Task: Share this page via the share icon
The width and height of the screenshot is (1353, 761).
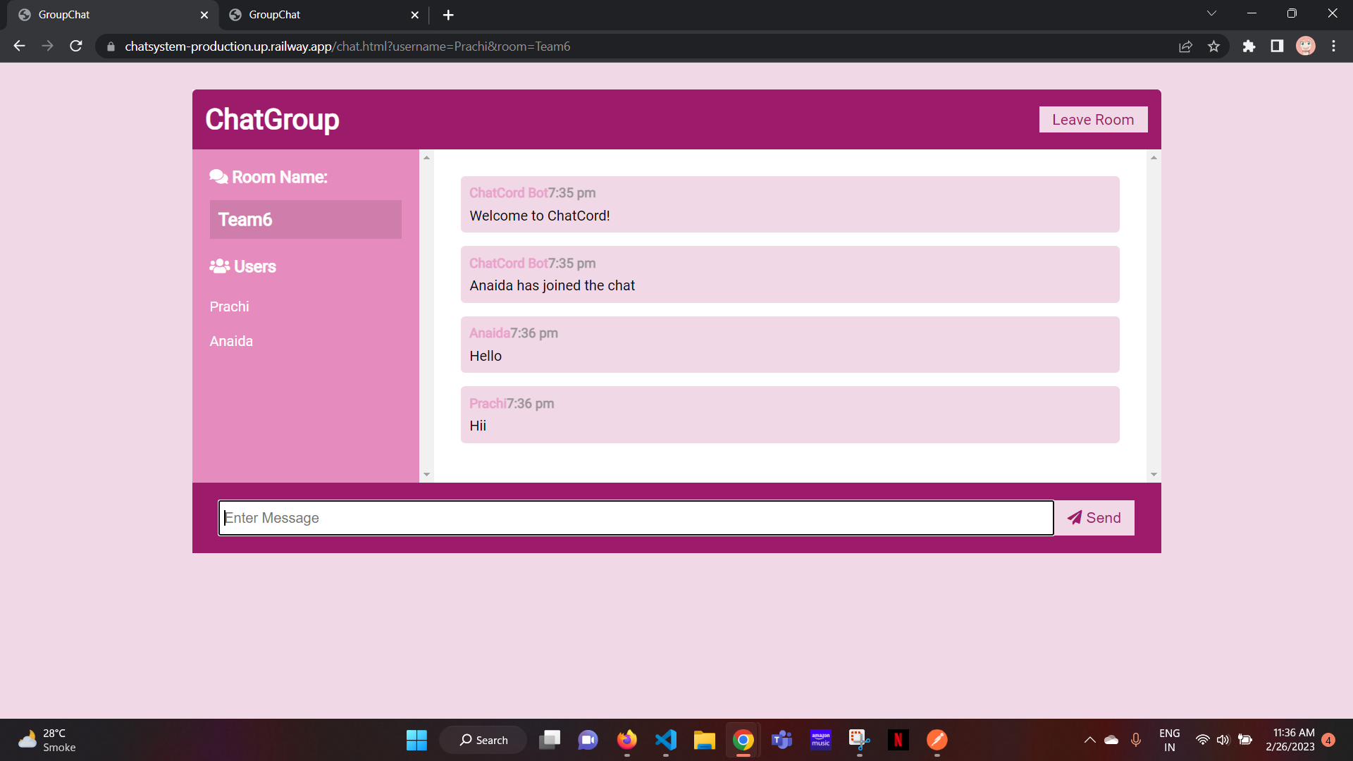Action: (1185, 47)
